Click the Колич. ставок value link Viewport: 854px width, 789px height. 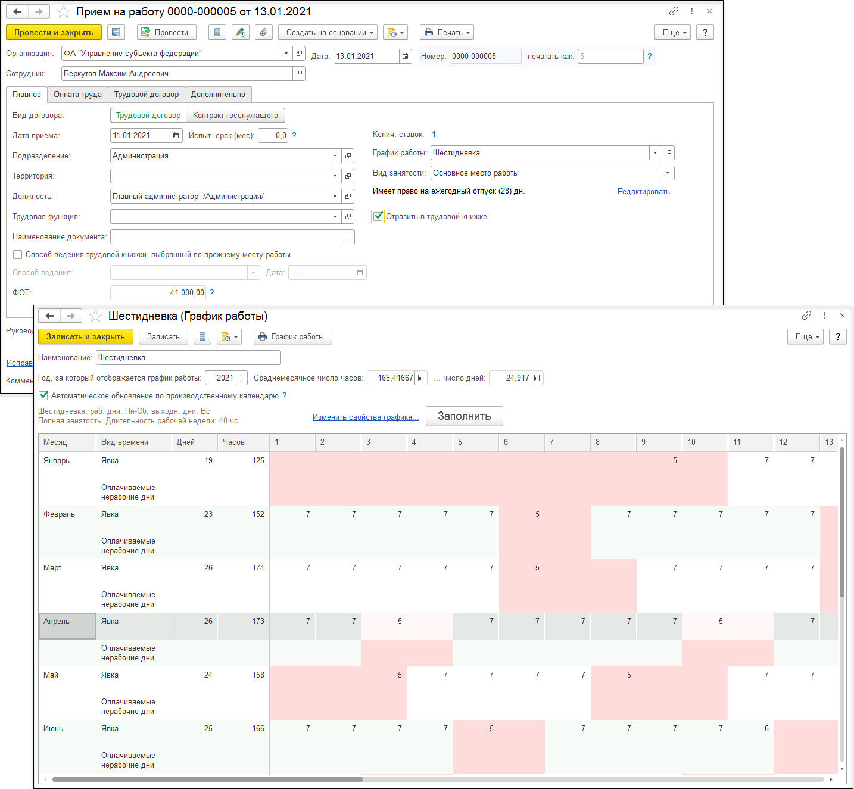tap(434, 135)
